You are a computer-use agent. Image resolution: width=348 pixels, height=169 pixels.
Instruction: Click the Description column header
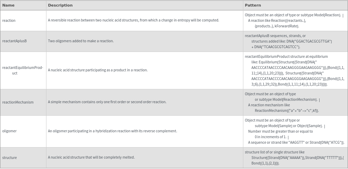pyautogui.click(x=60, y=5)
